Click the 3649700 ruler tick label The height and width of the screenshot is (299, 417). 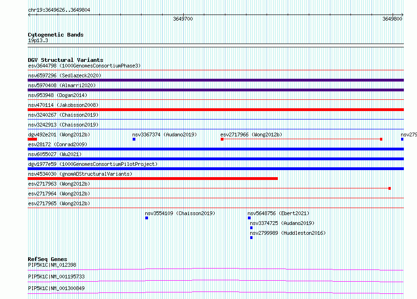[x=183, y=19]
